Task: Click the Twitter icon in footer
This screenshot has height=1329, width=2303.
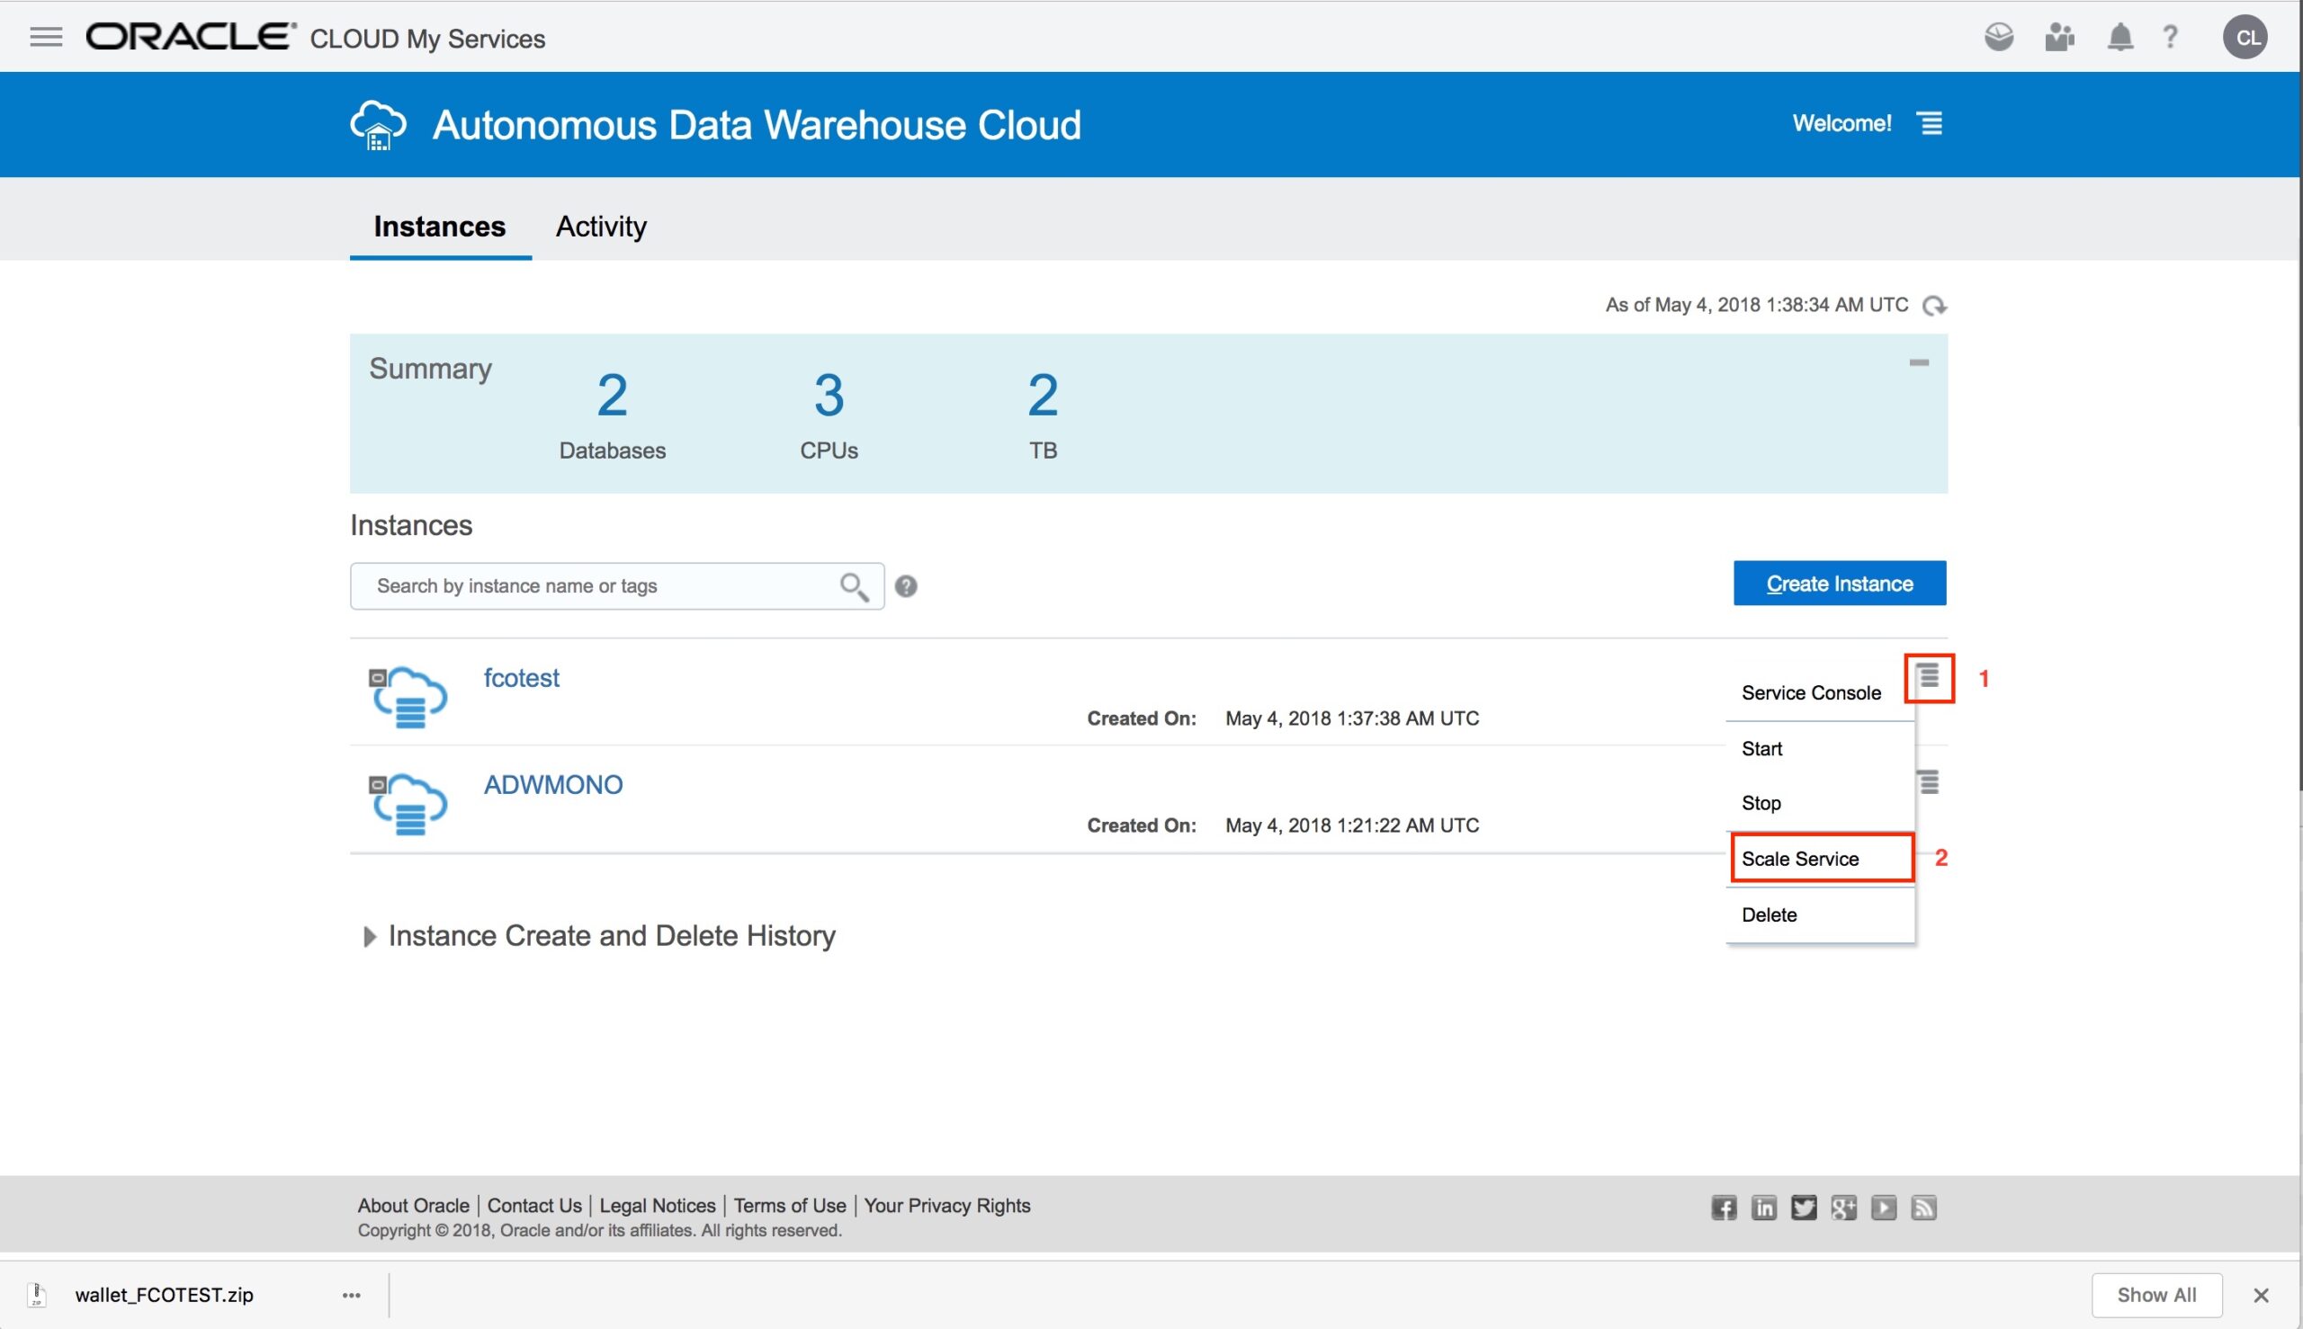Action: (x=1804, y=1208)
